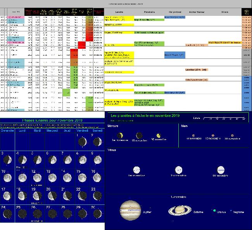Click the 'Ciel profond' table column header
Viewport: 252px width, 230px height.
(175, 12)
